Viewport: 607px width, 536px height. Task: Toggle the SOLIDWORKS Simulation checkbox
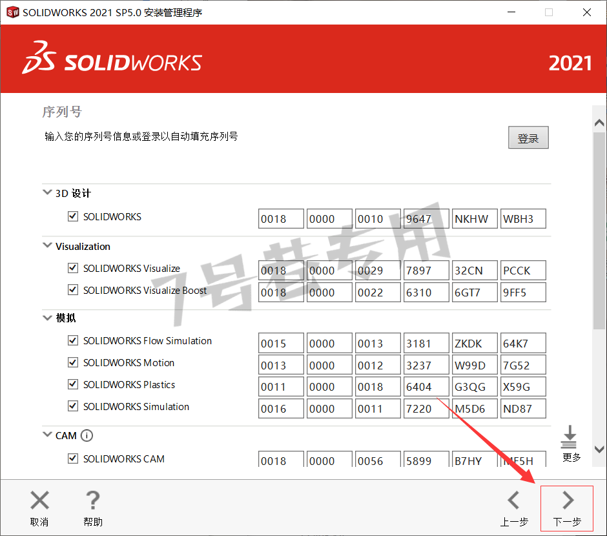point(73,406)
